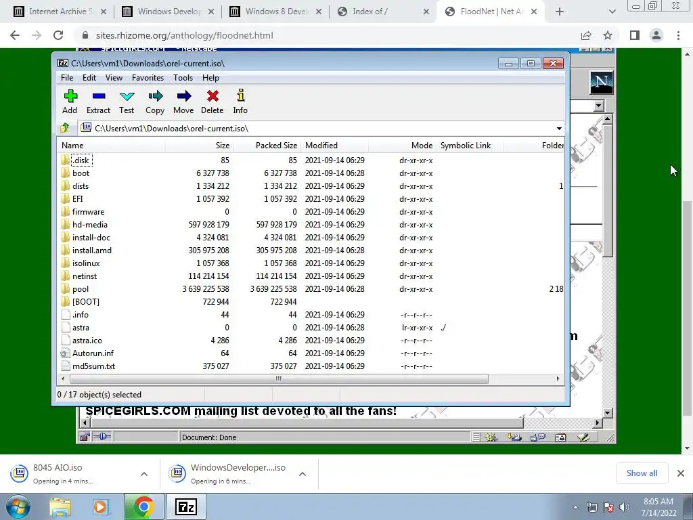Click the Extract toolbar icon
This screenshot has height=520, width=693.
coord(98,102)
